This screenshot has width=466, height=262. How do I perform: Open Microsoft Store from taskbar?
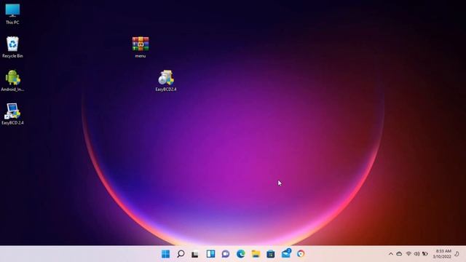pyautogui.click(x=270, y=254)
